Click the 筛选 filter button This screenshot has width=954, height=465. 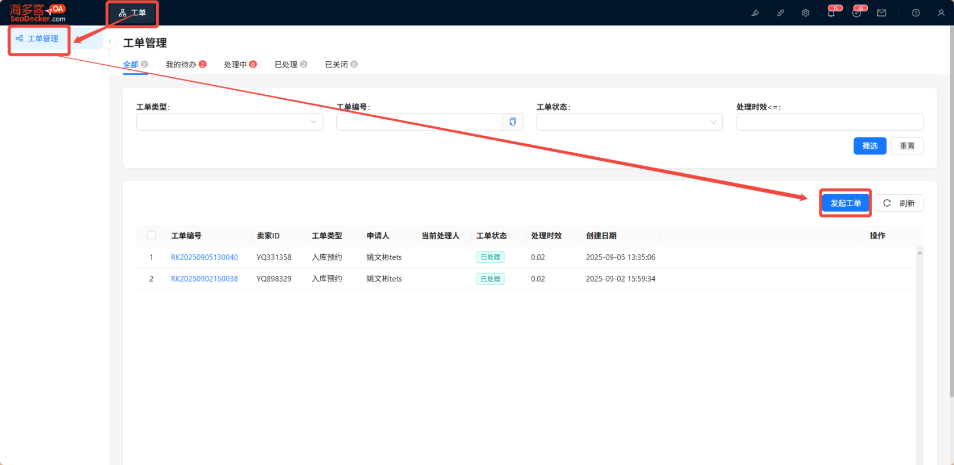(869, 146)
